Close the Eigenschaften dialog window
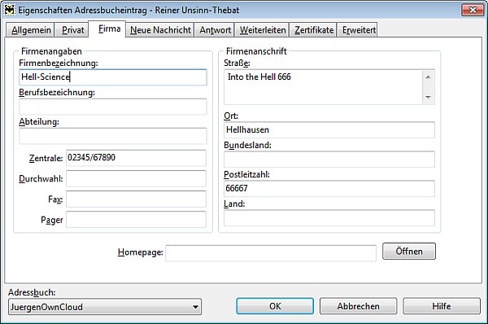Screen dimensions: 488x324 (x=473, y=10)
